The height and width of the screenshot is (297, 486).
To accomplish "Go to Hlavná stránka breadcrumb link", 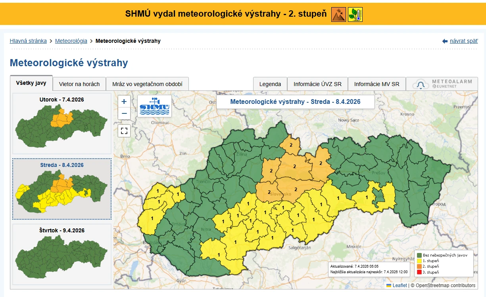I will coord(28,41).
